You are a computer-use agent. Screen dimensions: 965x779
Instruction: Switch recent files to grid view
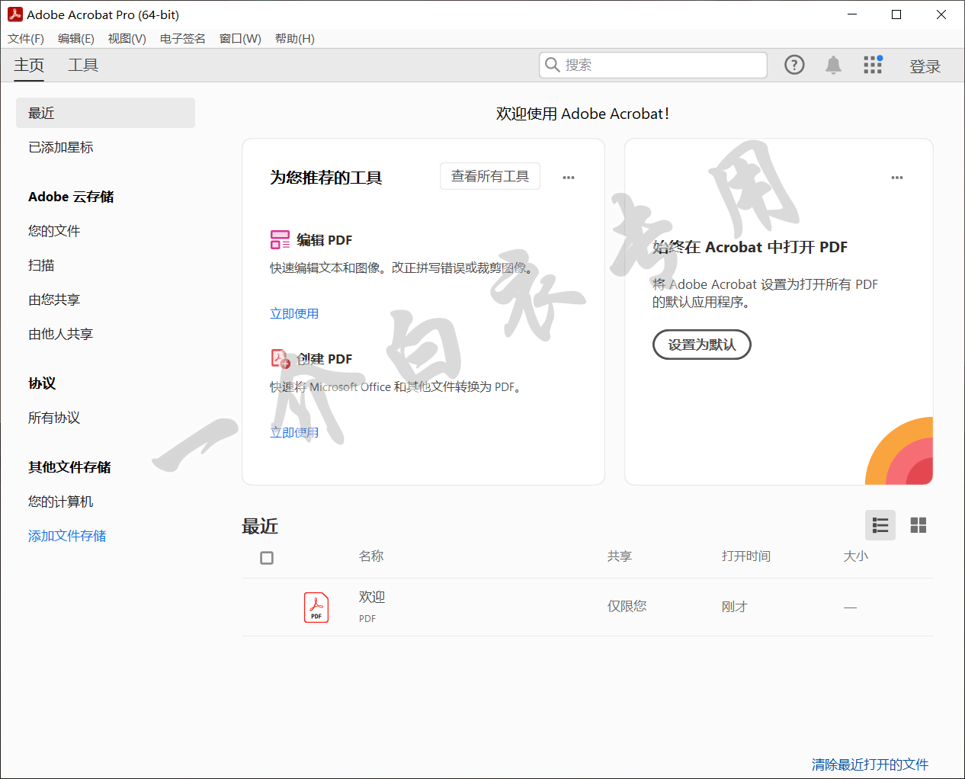click(919, 525)
